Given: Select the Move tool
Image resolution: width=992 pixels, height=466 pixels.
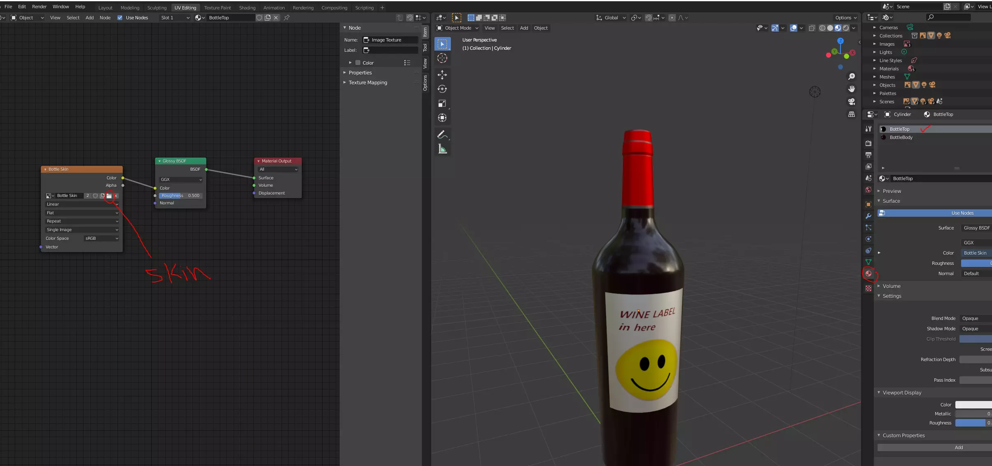Looking at the screenshot, I should pos(442,74).
